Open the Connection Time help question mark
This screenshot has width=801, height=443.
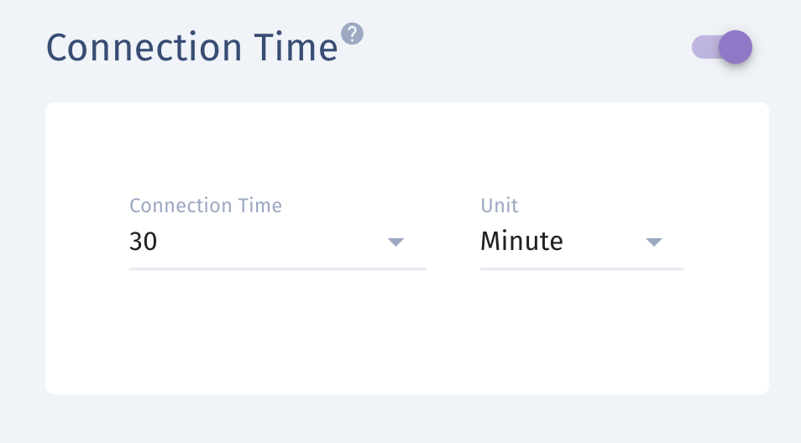pyautogui.click(x=352, y=34)
